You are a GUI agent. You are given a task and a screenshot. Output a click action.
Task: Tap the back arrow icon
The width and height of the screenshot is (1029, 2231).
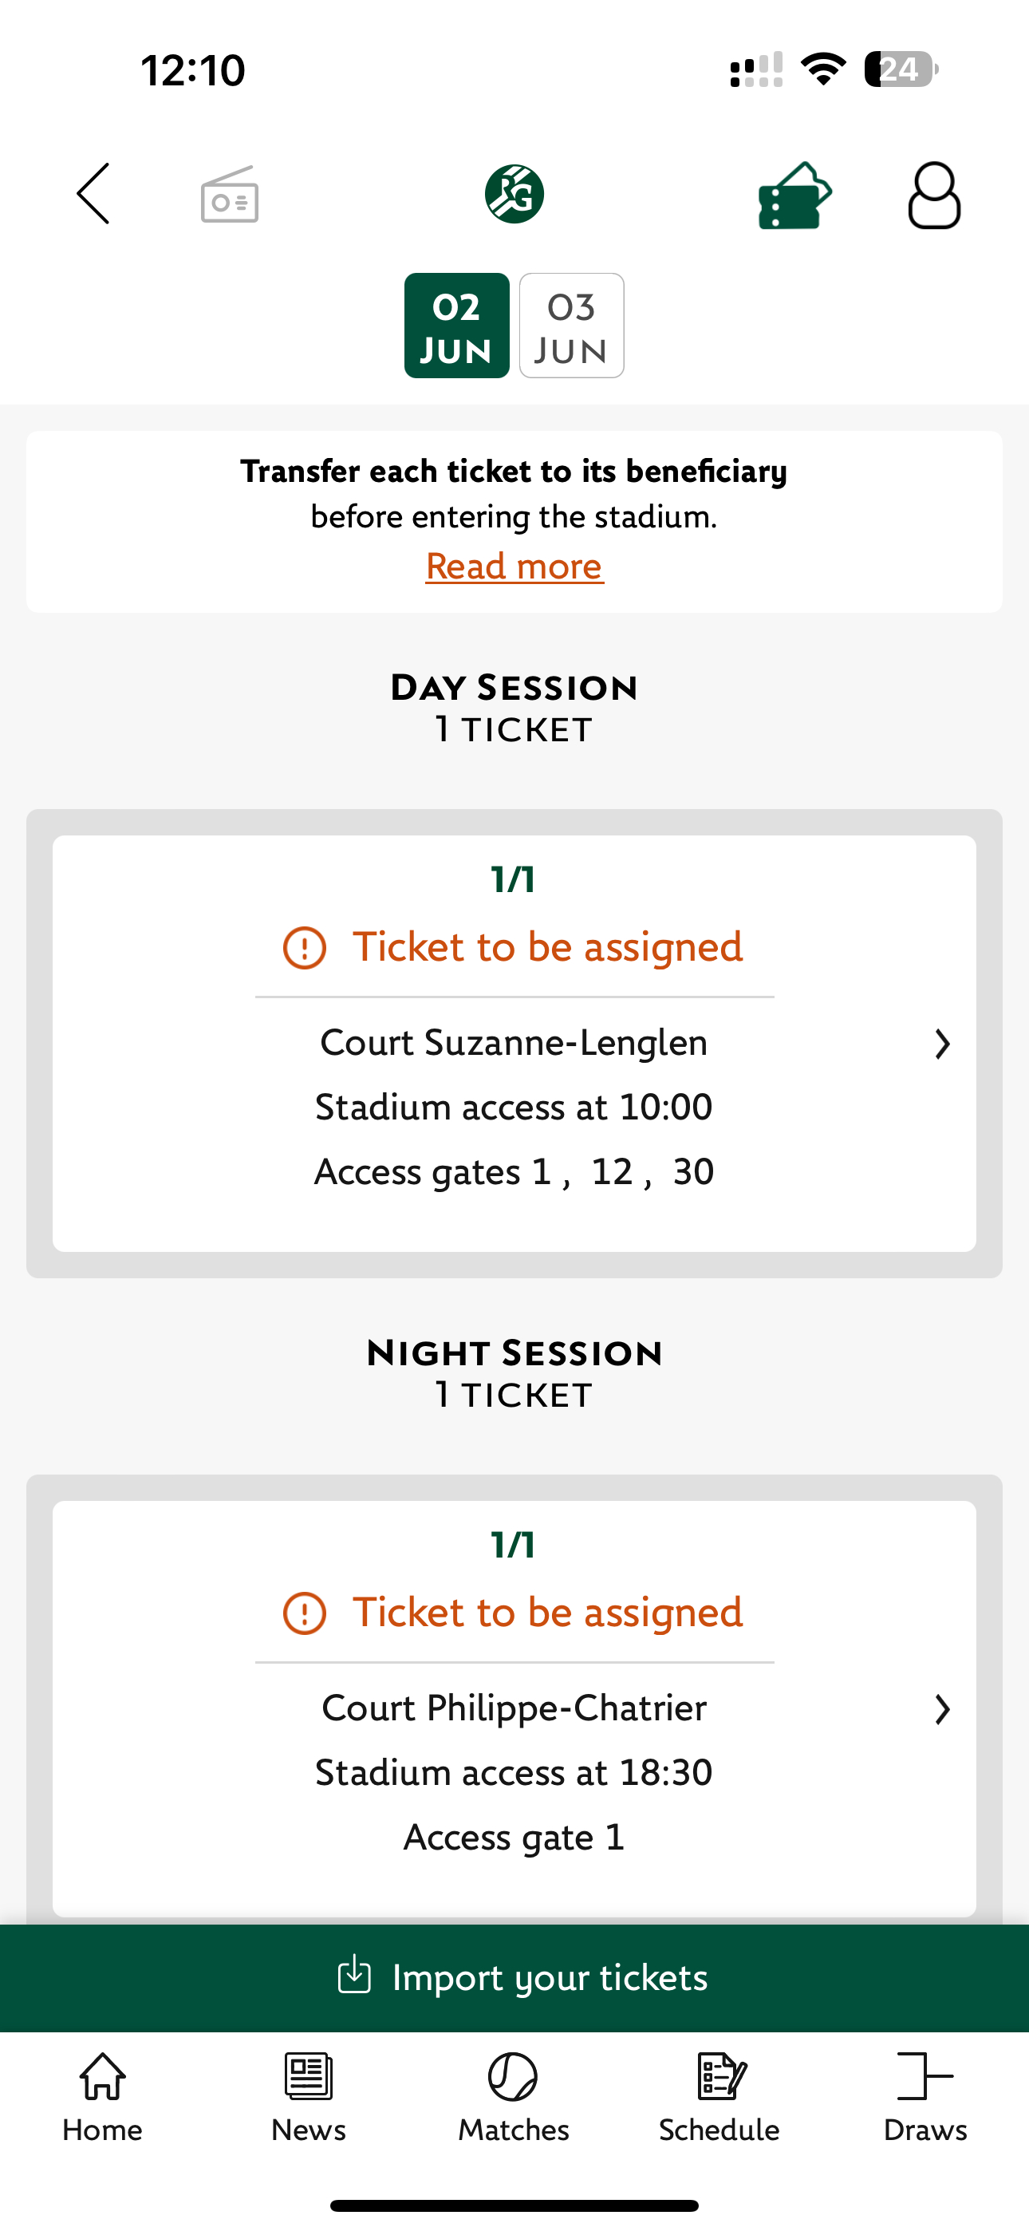click(93, 194)
